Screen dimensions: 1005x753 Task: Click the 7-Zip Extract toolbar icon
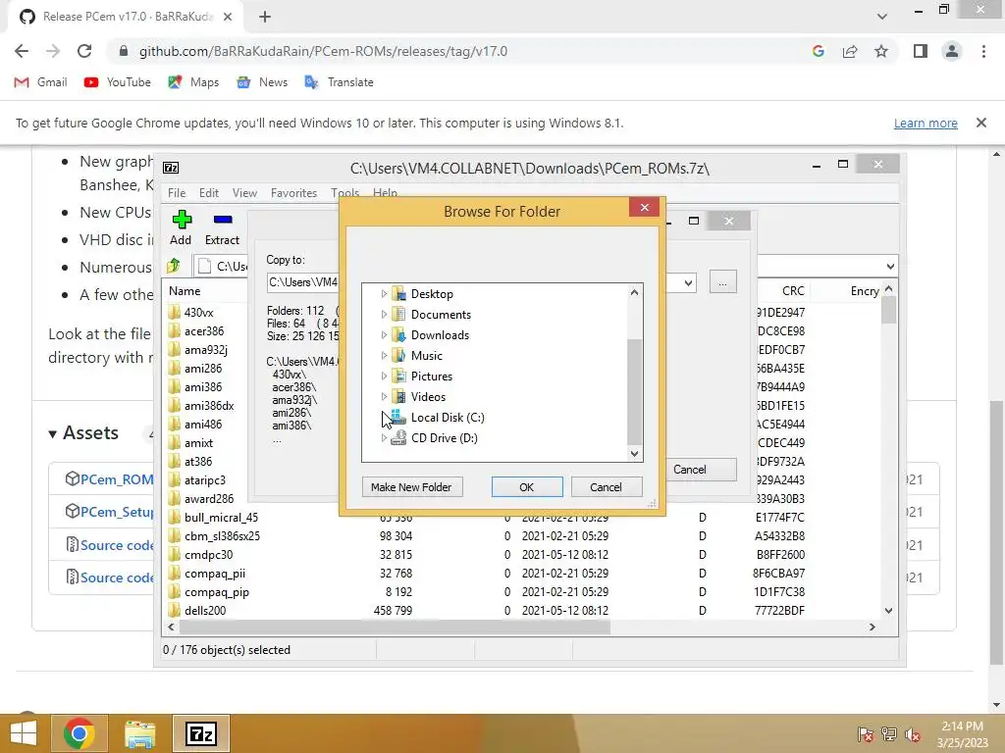pyautogui.click(x=223, y=220)
